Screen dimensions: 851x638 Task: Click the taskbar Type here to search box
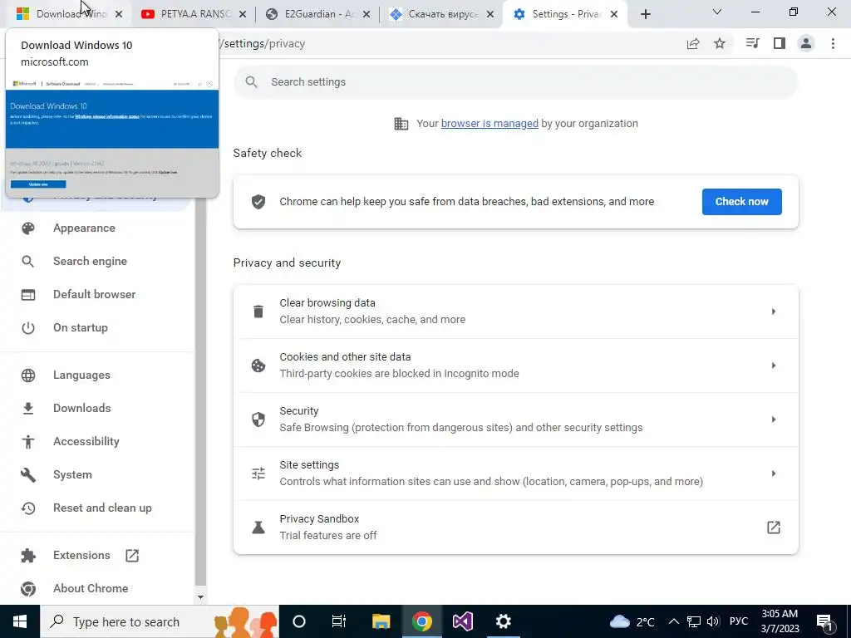point(159,621)
